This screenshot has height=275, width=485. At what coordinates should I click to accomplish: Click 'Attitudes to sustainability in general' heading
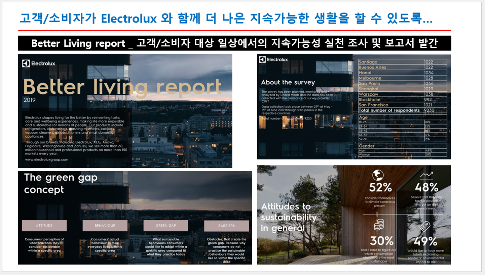[289, 217]
